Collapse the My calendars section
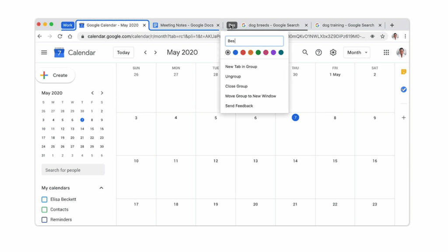Image resolution: width=448 pixels, height=252 pixels. 101,188
